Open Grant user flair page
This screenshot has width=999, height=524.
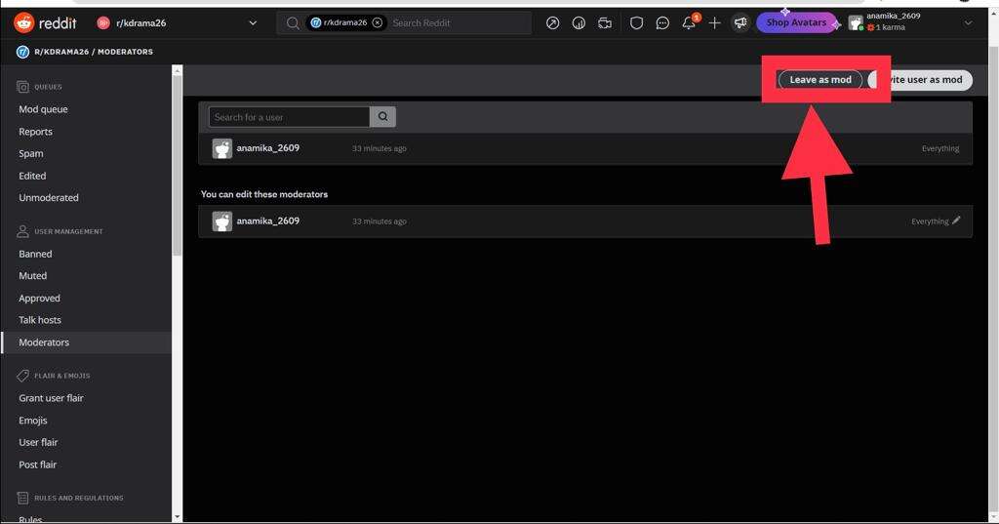tap(51, 398)
